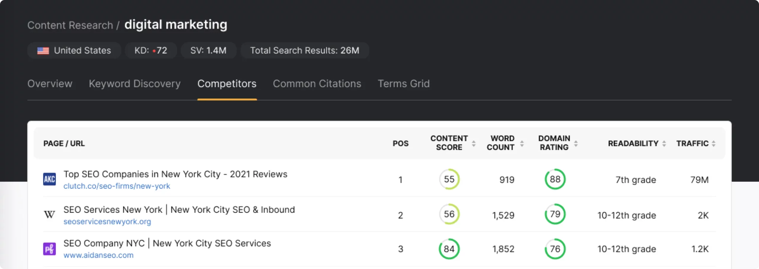The height and width of the screenshot is (269, 759).
Task: Open the clutch.co/seo-firms/new-york link
Action: coord(117,186)
